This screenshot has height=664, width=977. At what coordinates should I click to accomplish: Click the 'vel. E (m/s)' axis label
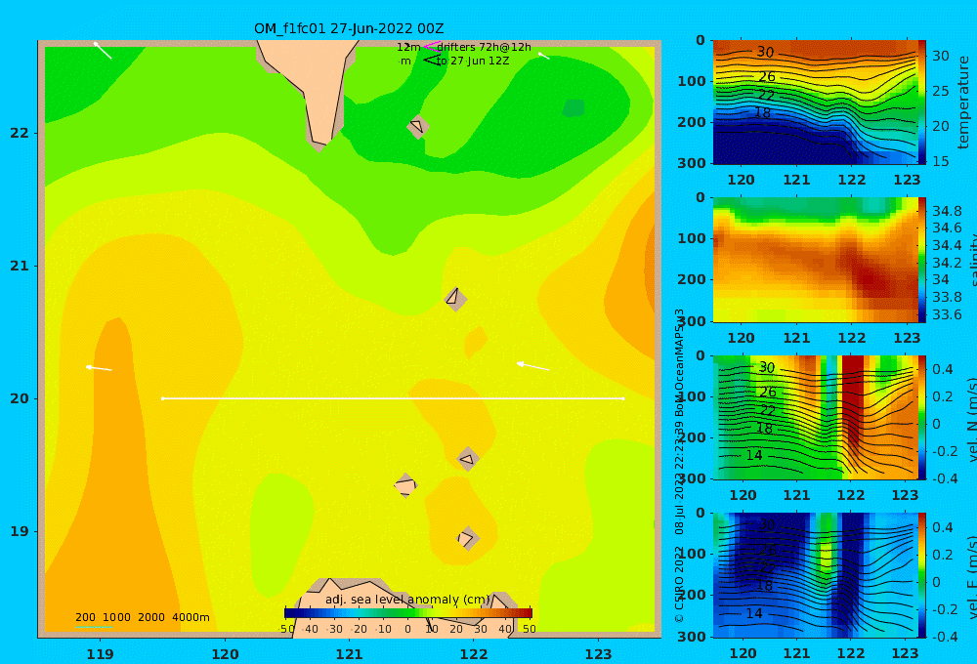[x=972, y=576]
